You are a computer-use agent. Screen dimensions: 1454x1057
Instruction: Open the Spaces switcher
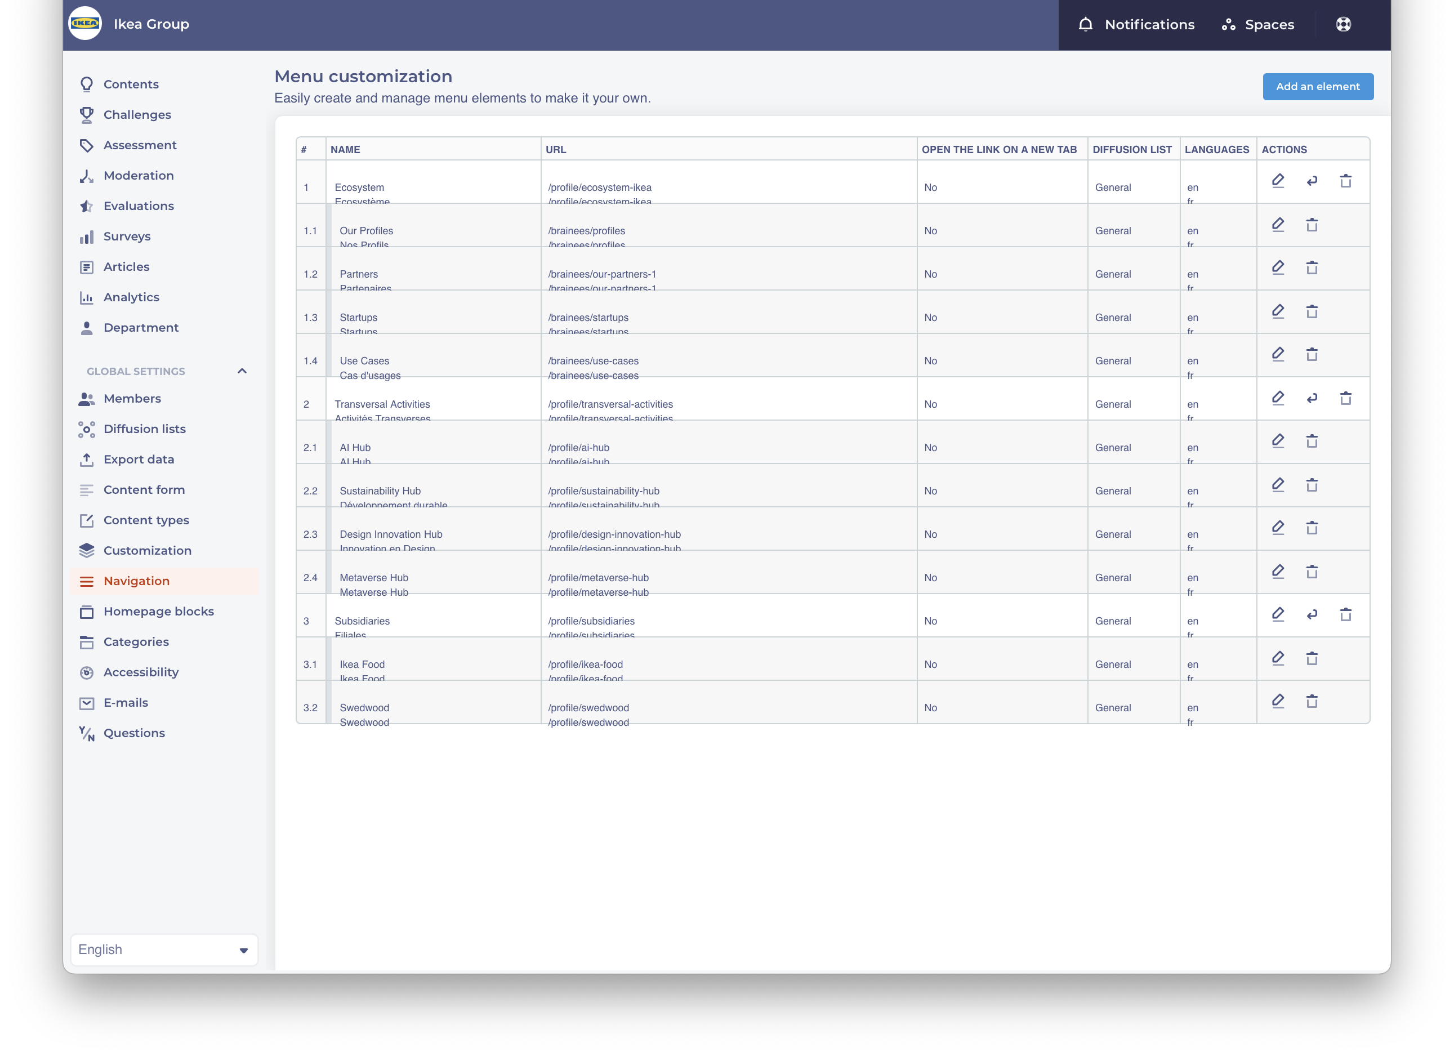(x=1258, y=24)
